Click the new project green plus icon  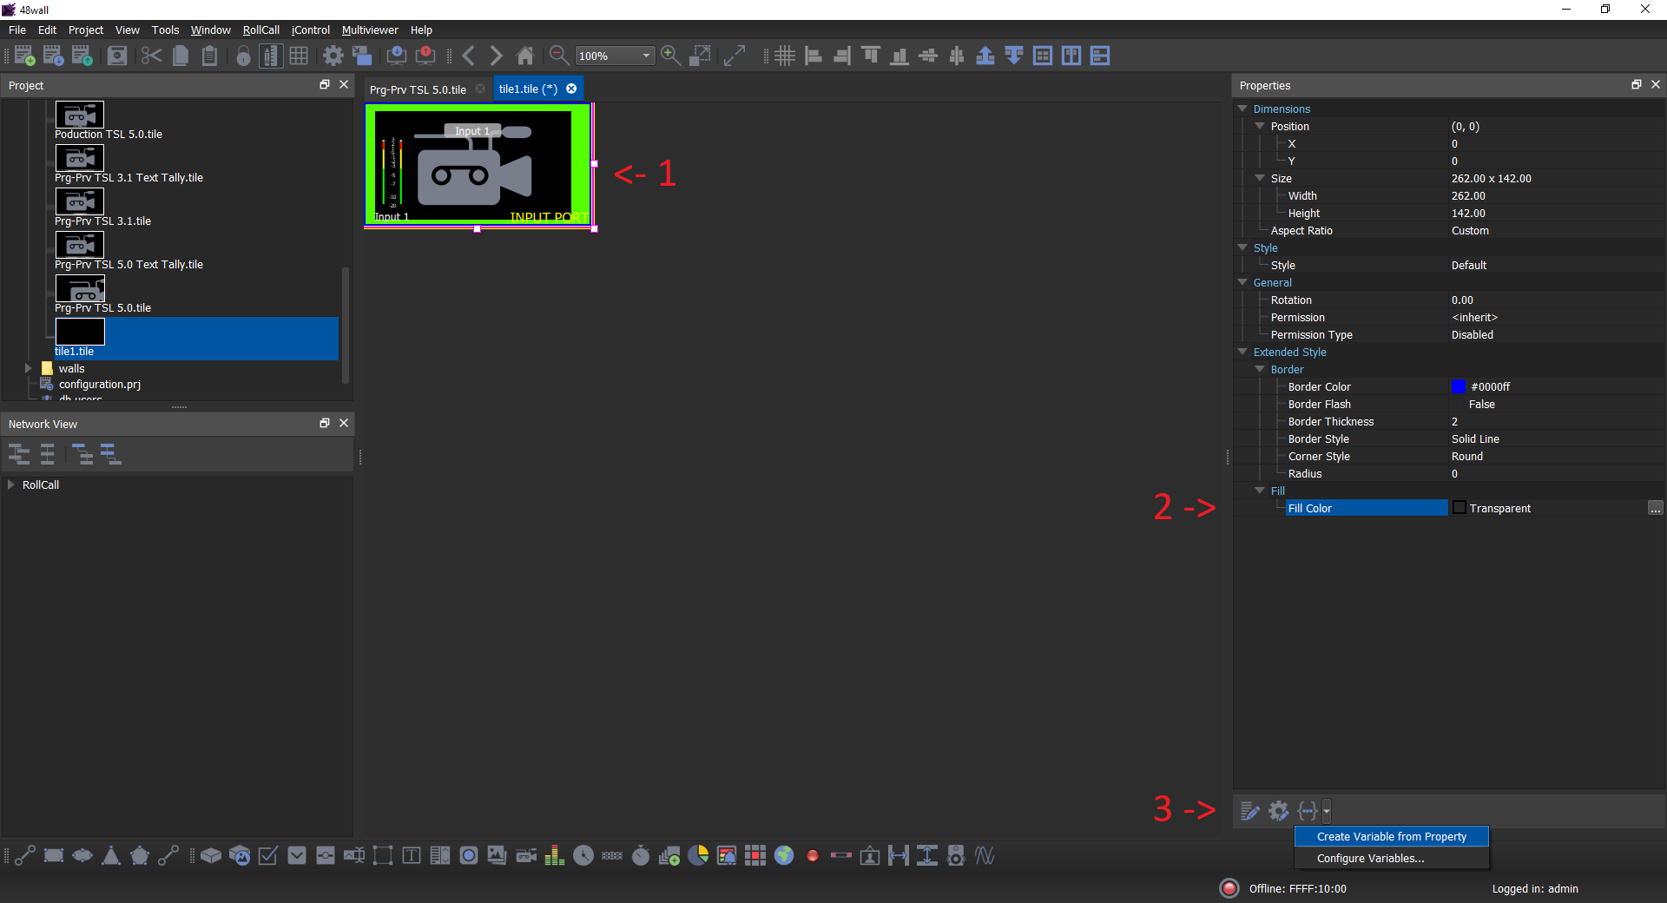tap(25, 56)
